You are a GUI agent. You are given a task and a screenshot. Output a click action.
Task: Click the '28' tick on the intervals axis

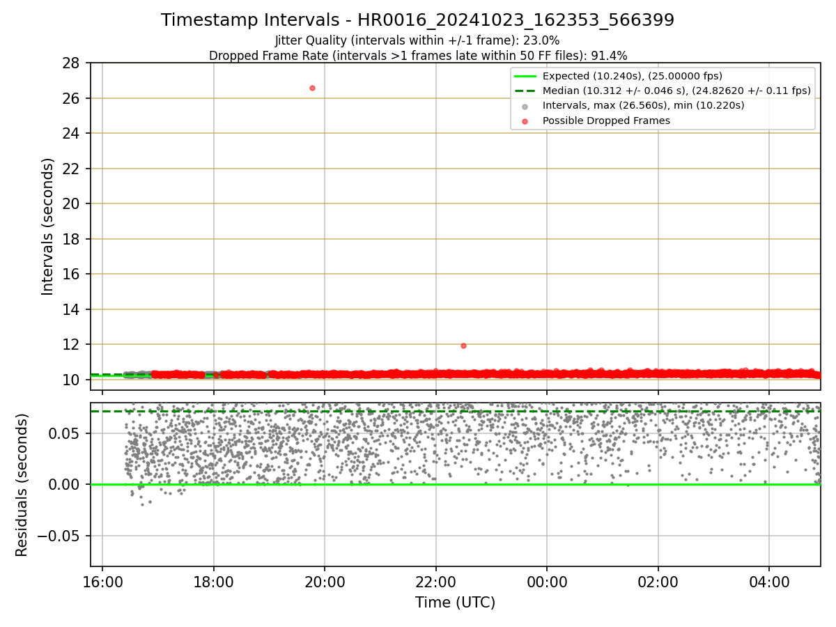(x=71, y=63)
